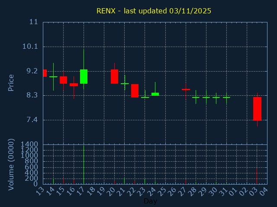This screenshot has width=277, height=207.
Task: Click the tall green candlestick on day 17
Action: (x=84, y=76)
